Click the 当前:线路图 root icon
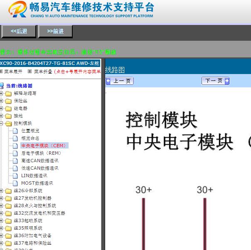Screen dimensions: 251x250 (2, 86)
